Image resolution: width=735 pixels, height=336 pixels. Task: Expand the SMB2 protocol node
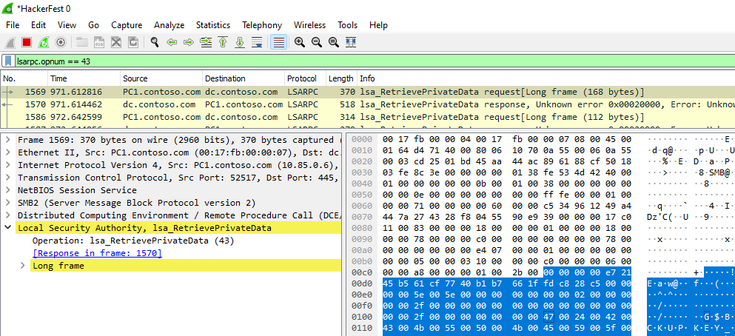[8, 203]
